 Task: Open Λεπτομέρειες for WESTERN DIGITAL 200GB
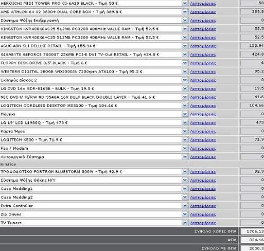click(203, 71)
